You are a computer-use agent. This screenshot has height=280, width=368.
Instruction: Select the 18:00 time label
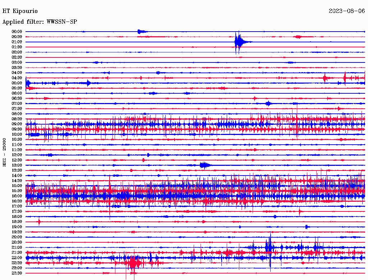tap(17, 217)
